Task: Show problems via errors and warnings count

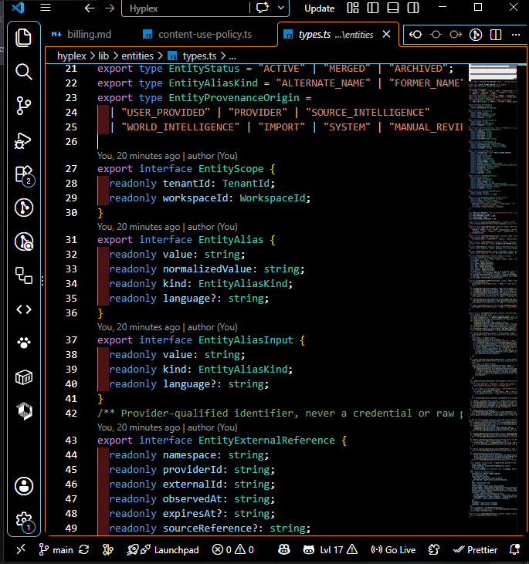Action: click(x=233, y=550)
